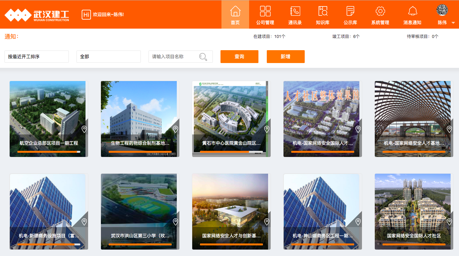Open 公司管理 grid icon
The image size is (459, 256).
265,11
